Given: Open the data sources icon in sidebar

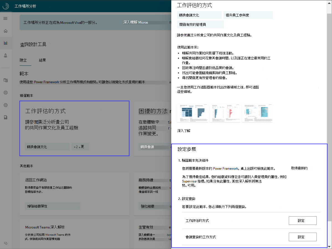Looking at the screenshot, I should pos(5,80).
